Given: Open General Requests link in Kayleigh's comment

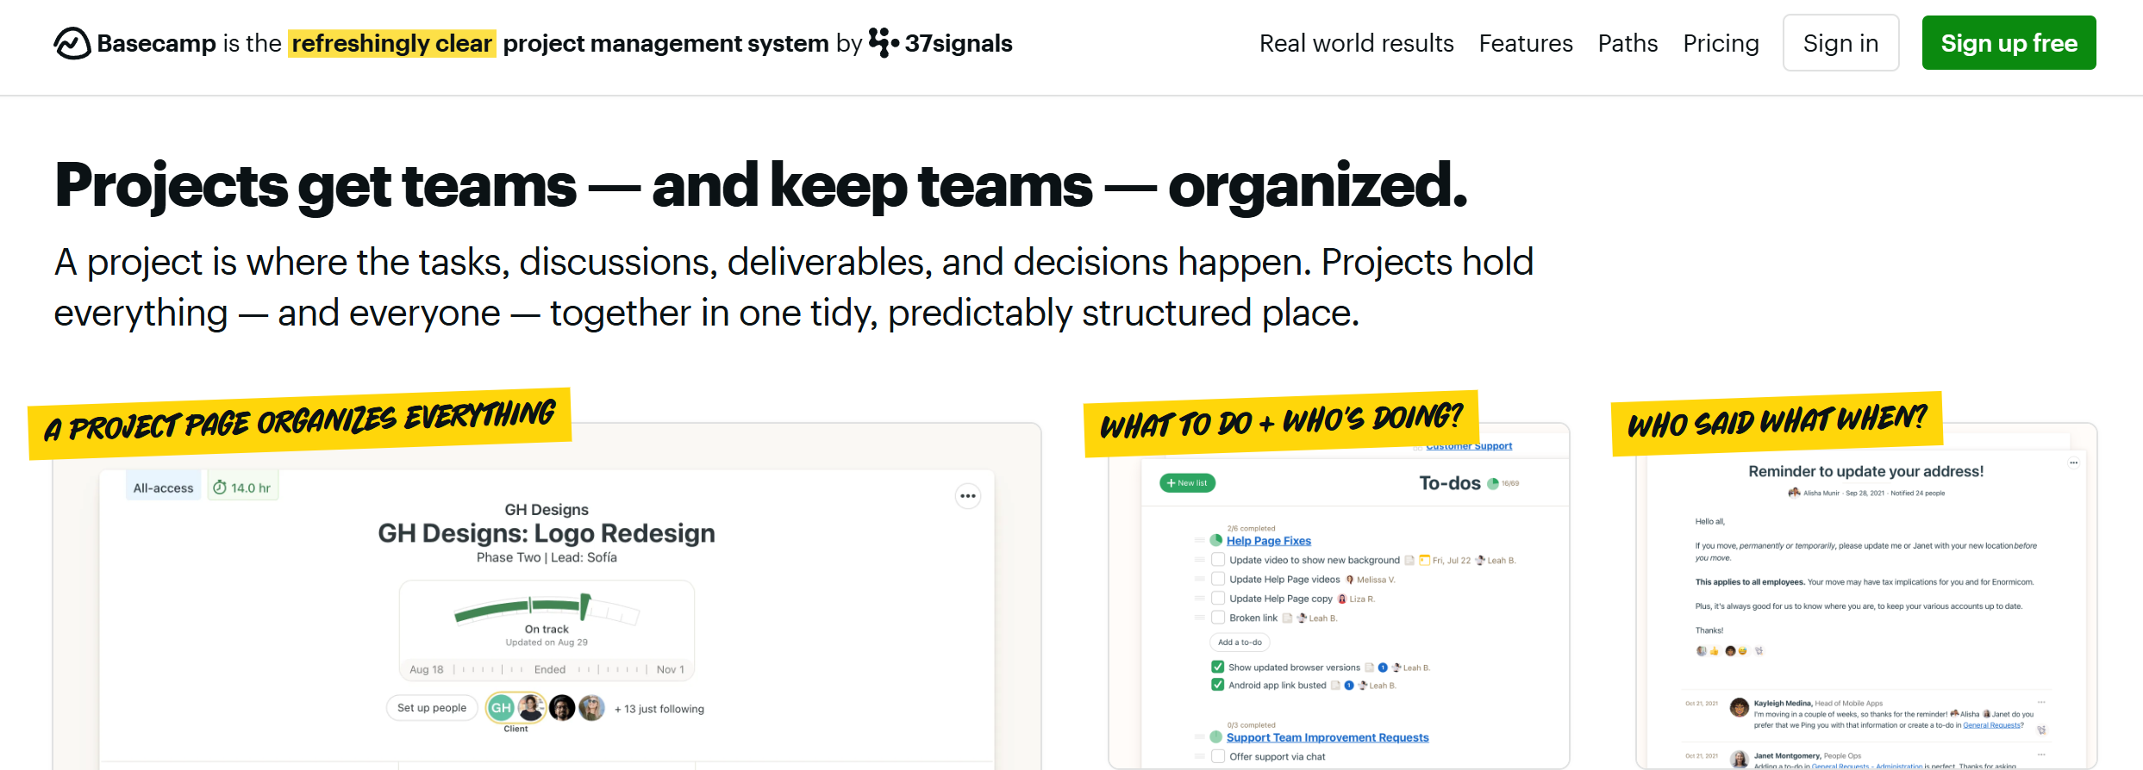Looking at the screenshot, I should pyautogui.click(x=1991, y=725).
